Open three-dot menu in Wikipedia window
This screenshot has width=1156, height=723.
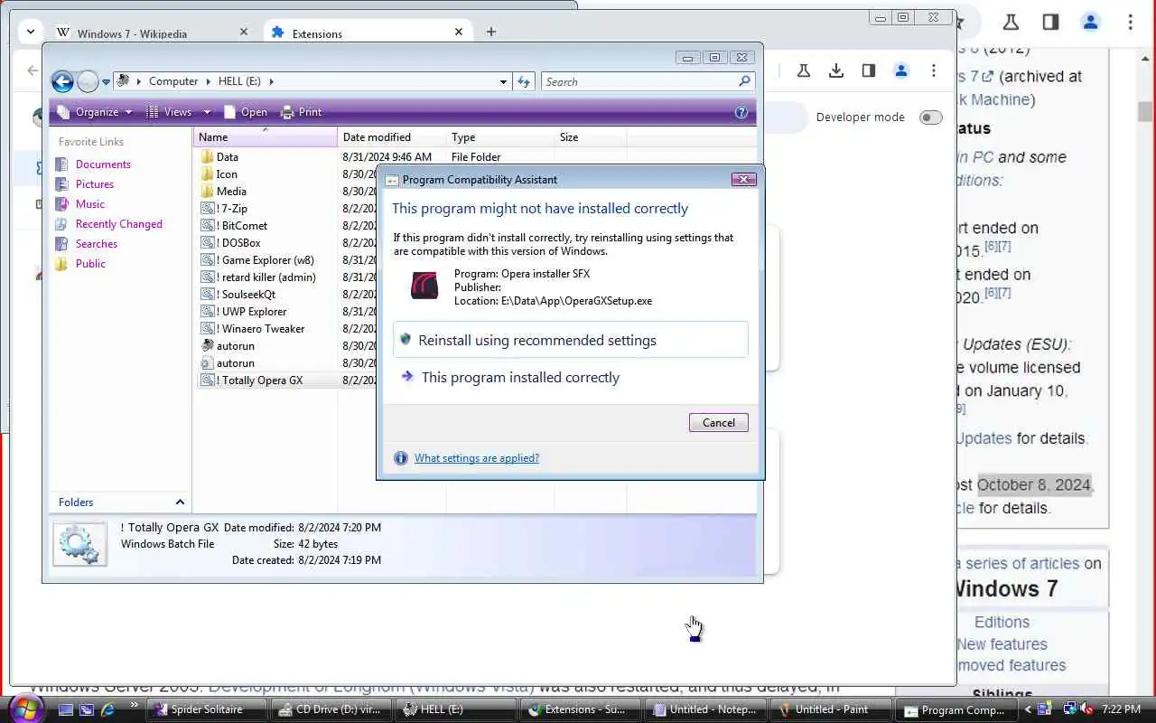1130,23
